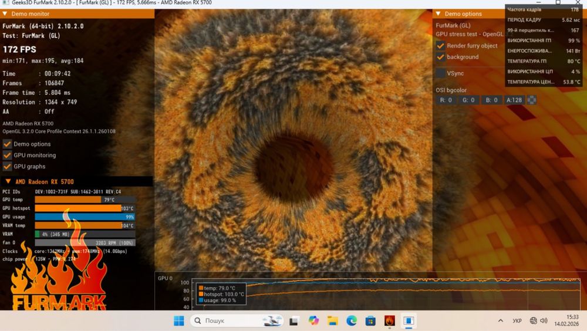587x331 pixels.
Task: Uncheck the Demo options checkbox
Action: 7,144
